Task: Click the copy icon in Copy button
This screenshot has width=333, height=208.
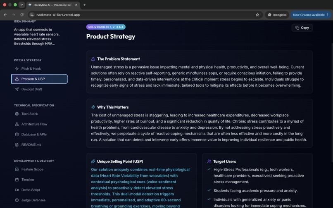Action: 297,28
